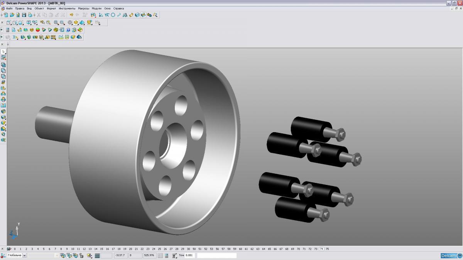
Task: Expand the shading mode flyout beside sphere
Action: pos(78,24)
